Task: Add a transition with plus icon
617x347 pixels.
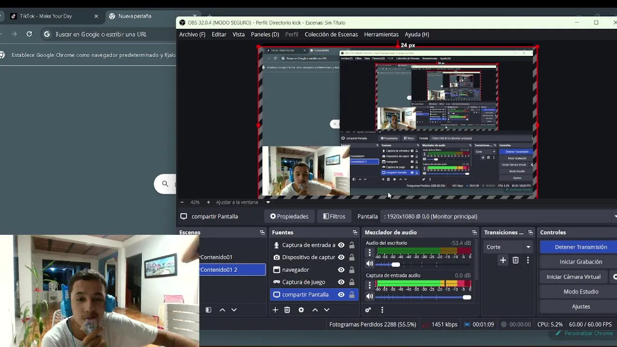Action: pos(503,260)
